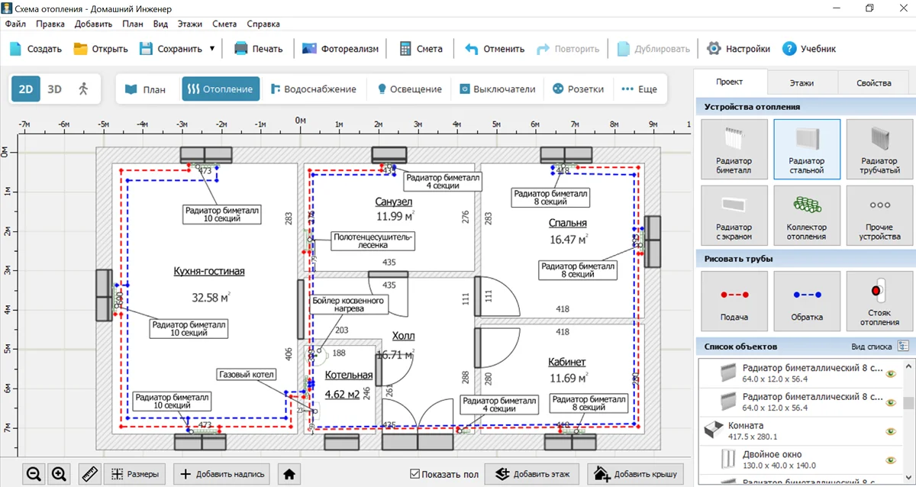The width and height of the screenshot is (916, 487).
Task: Hide the Комната object with eye icon
Action: (x=890, y=432)
